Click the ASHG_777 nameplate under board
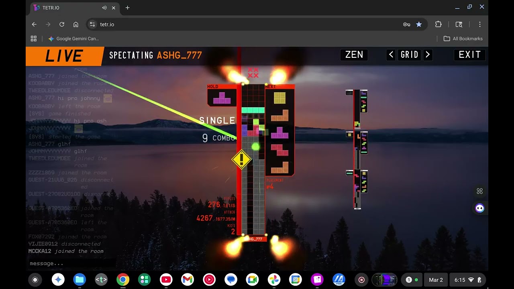Screen dimensions: 514x289 254,239
